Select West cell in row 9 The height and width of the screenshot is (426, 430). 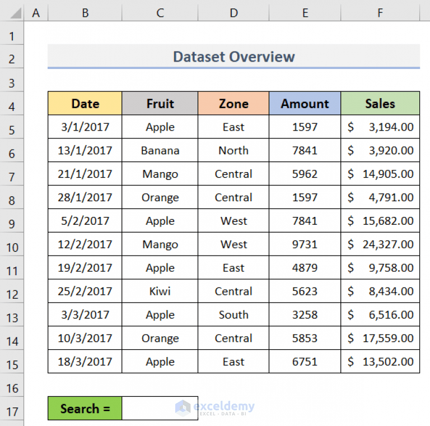point(233,220)
